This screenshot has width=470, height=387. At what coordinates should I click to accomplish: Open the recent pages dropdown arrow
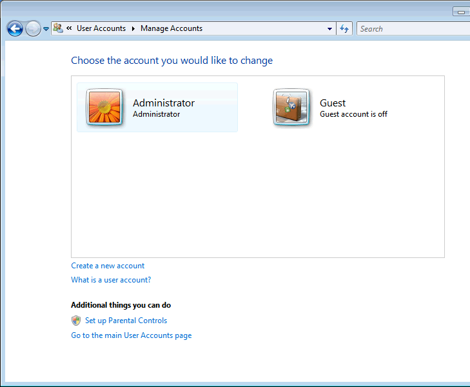coord(46,29)
